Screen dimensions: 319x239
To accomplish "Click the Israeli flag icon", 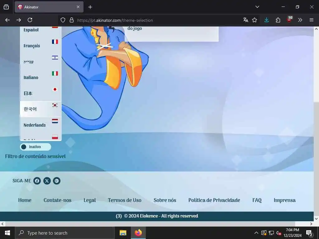I will pos(55,58).
